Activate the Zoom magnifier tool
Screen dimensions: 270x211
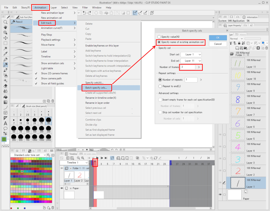(5, 22)
